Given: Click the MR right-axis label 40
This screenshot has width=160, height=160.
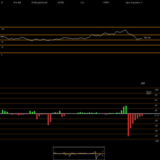Looking at the screenshot, I should [x=156, y=105].
